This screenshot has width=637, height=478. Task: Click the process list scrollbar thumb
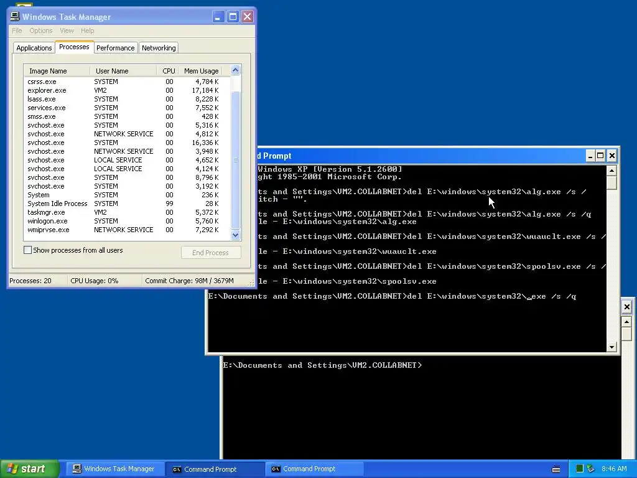235,160
